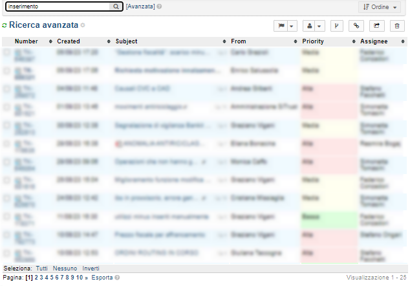Click the delete trash icon
The width and height of the screenshot is (410, 286).
pyautogui.click(x=396, y=26)
